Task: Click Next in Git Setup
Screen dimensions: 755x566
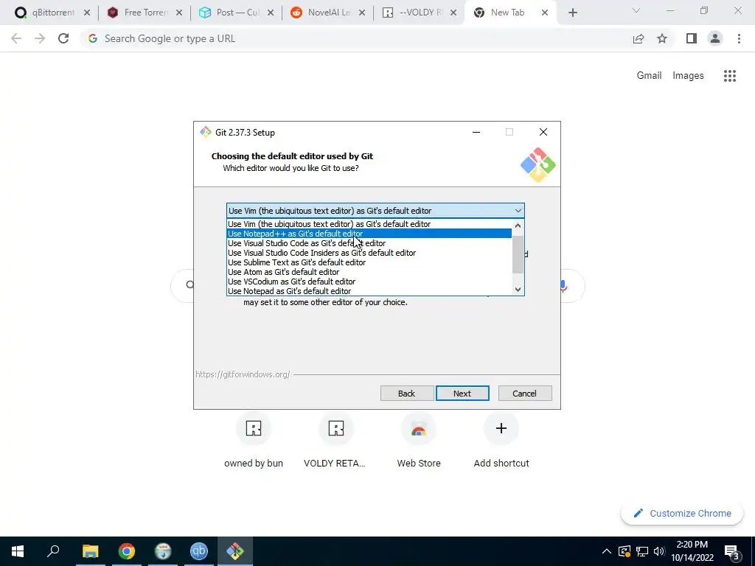Action: pyautogui.click(x=462, y=394)
